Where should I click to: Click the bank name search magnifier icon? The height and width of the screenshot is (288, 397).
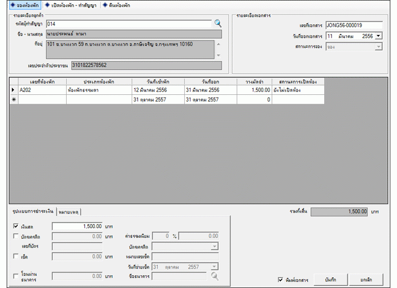pos(214,276)
